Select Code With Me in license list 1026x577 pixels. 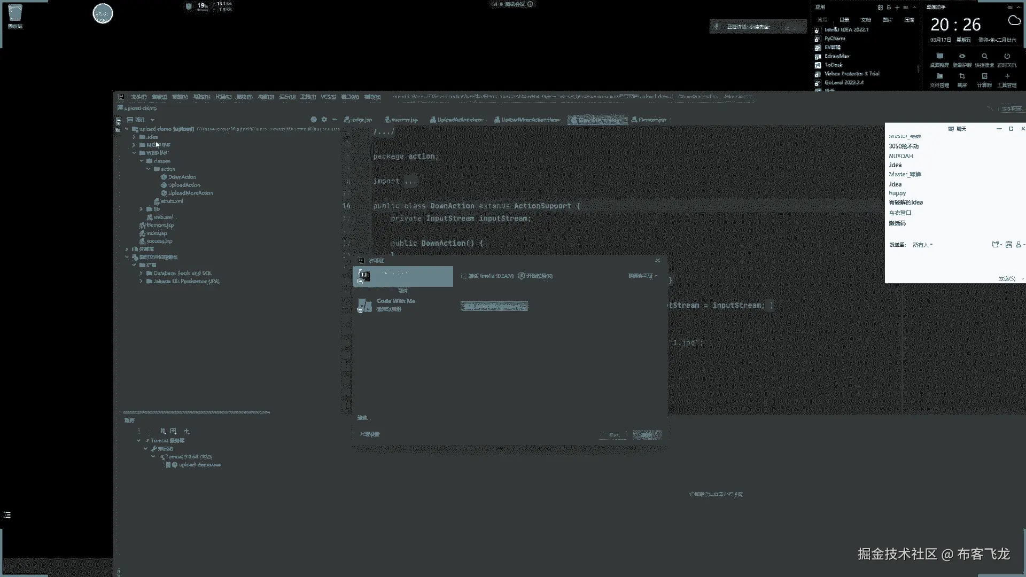coord(395,305)
